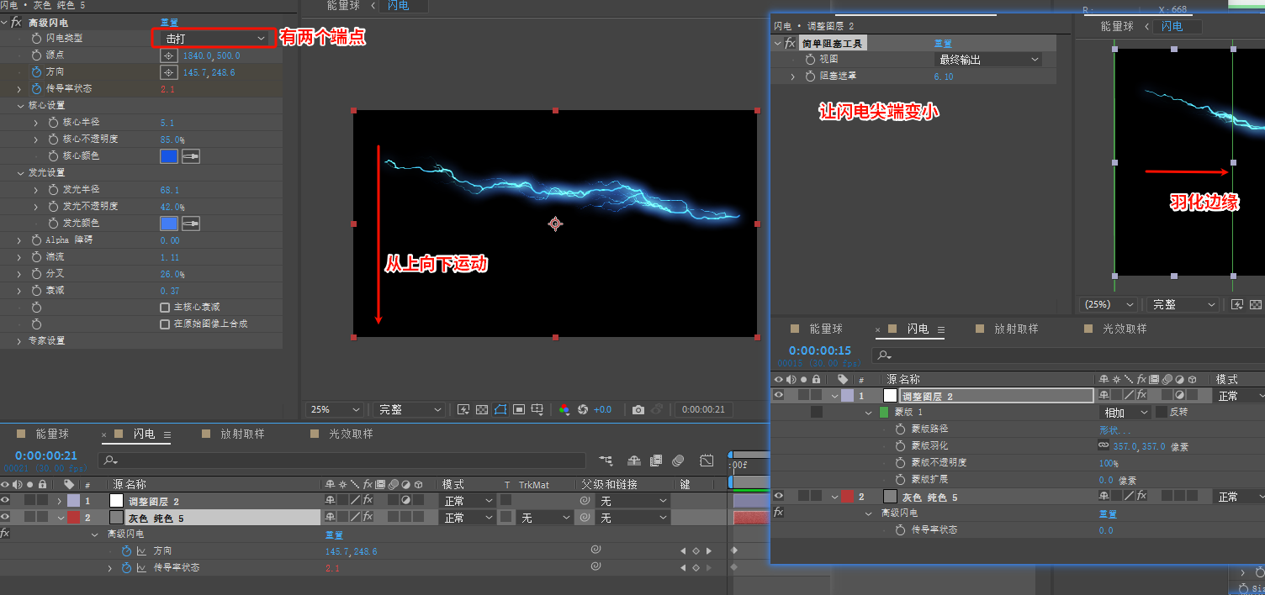Toggle transparency grid in the main viewer
The width and height of the screenshot is (1265, 595).
pos(482,409)
